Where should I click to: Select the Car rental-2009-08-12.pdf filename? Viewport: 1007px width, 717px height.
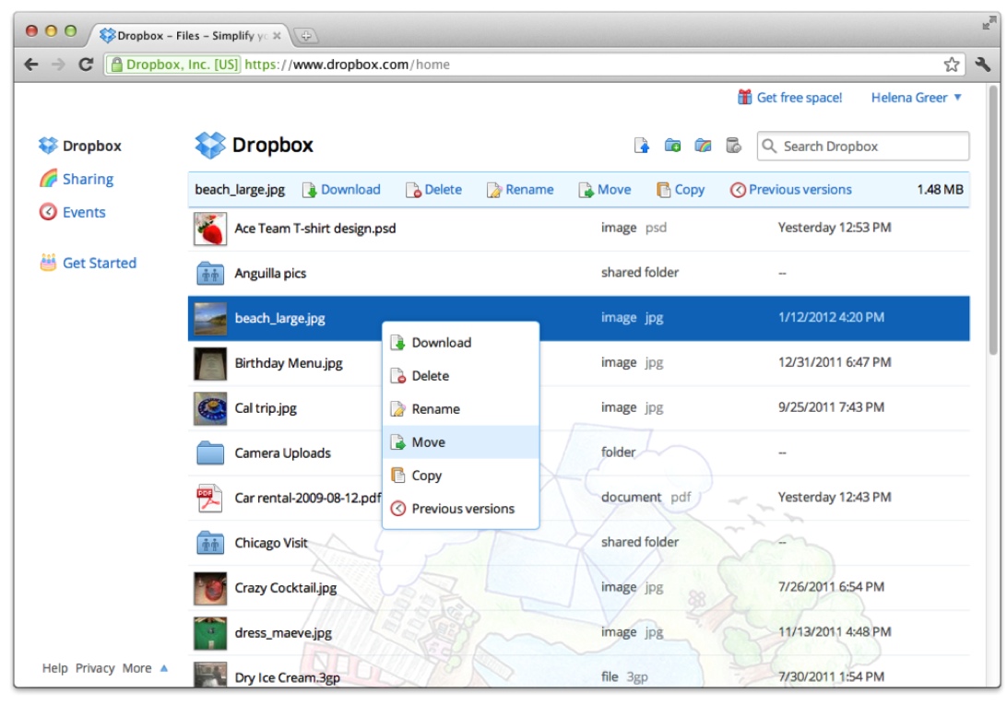(x=308, y=498)
